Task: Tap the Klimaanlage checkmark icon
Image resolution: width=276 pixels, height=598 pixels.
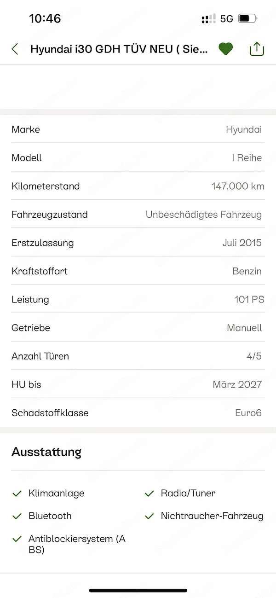Action: tap(17, 493)
